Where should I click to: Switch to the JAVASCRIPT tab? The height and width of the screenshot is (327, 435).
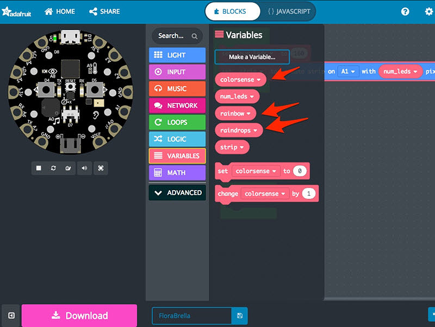(x=289, y=11)
